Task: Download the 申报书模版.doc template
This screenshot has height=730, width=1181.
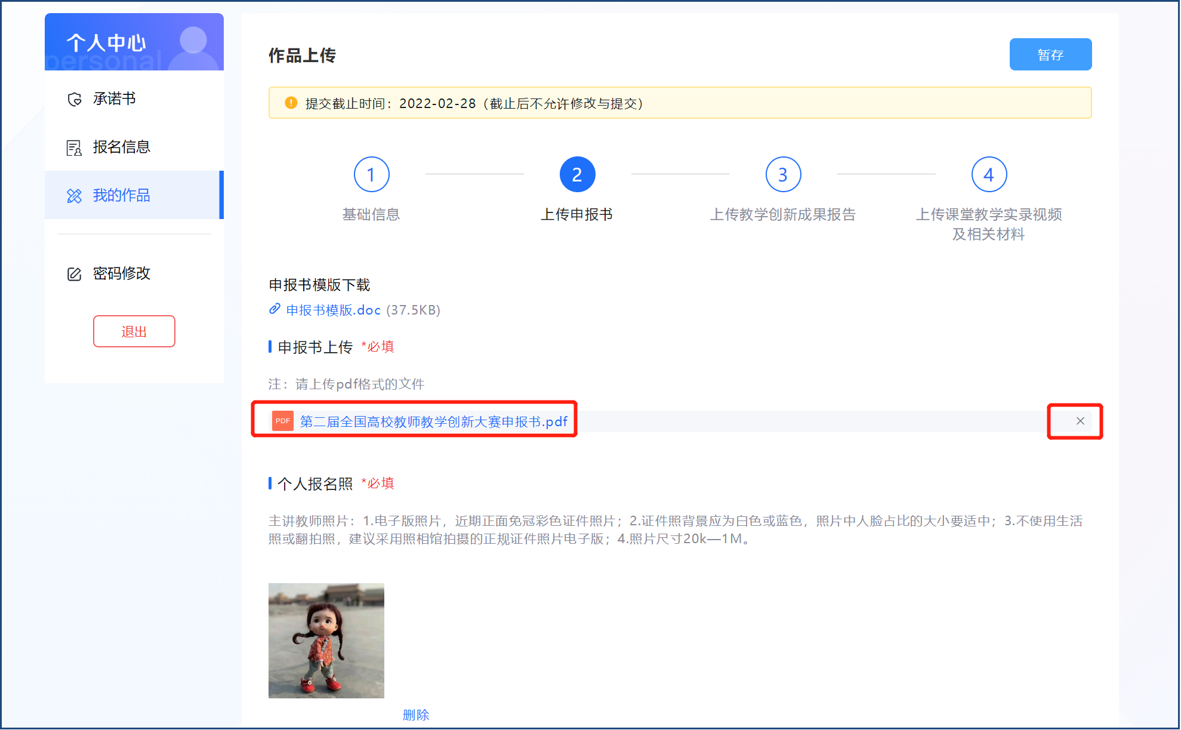Action: [x=331, y=310]
